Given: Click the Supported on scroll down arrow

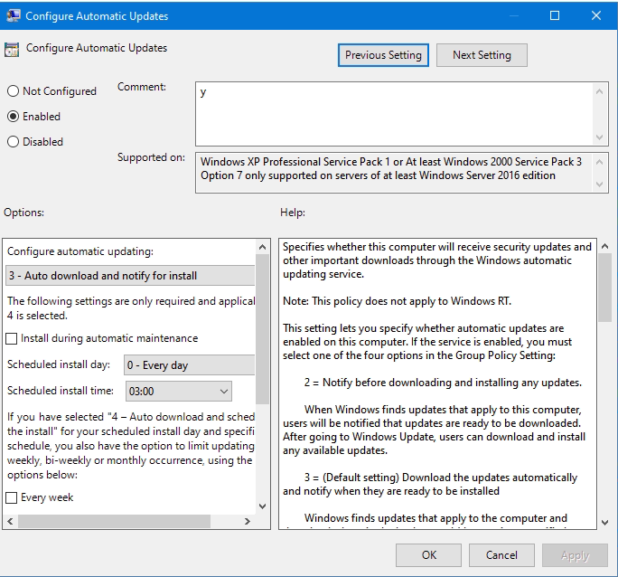Looking at the screenshot, I should click(x=599, y=184).
